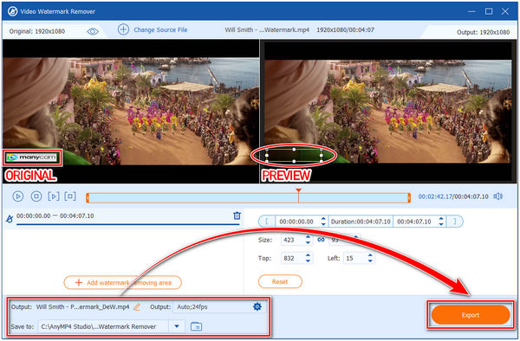Click the Reset button

pos(280,282)
